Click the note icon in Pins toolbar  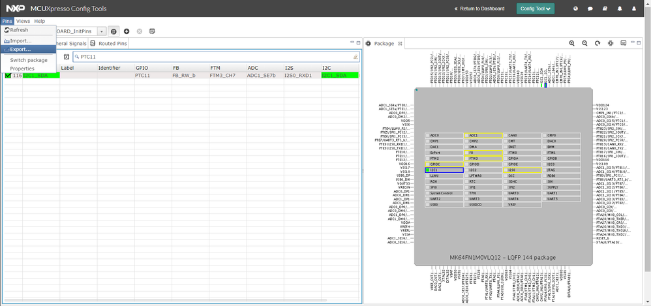click(x=152, y=31)
